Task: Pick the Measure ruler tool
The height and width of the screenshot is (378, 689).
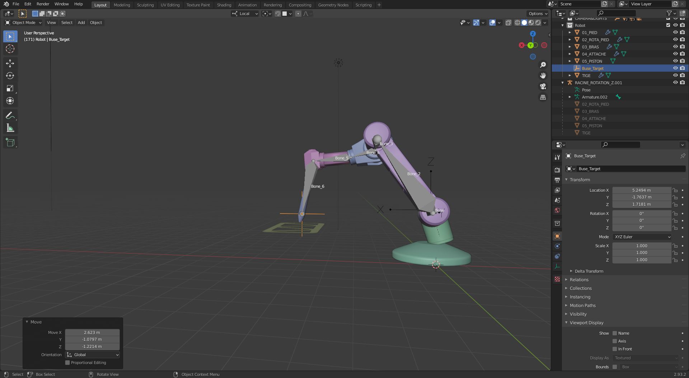Action: (x=10, y=128)
